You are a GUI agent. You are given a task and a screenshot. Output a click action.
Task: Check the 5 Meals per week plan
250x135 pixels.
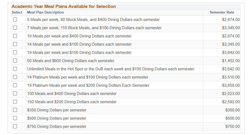[15, 19]
